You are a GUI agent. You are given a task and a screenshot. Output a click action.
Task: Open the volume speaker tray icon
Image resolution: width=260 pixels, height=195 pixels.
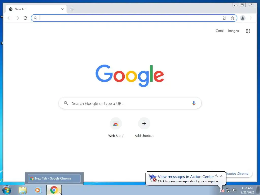click(234, 190)
